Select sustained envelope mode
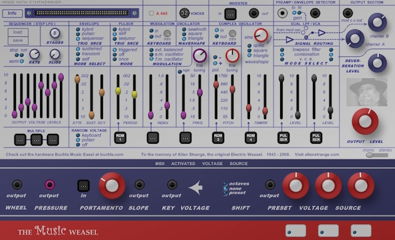 tap(78, 49)
